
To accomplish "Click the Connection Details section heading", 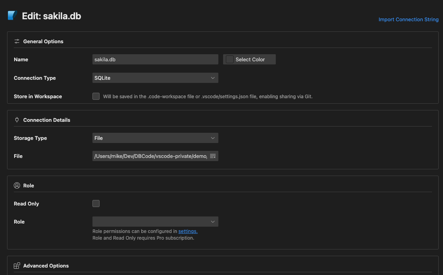I will (x=46, y=120).
